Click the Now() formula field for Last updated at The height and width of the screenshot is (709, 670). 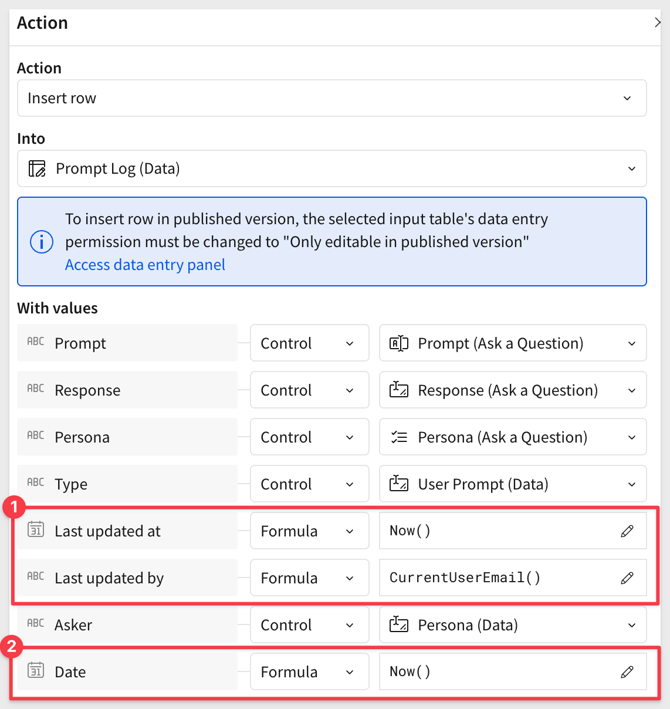pos(513,531)
